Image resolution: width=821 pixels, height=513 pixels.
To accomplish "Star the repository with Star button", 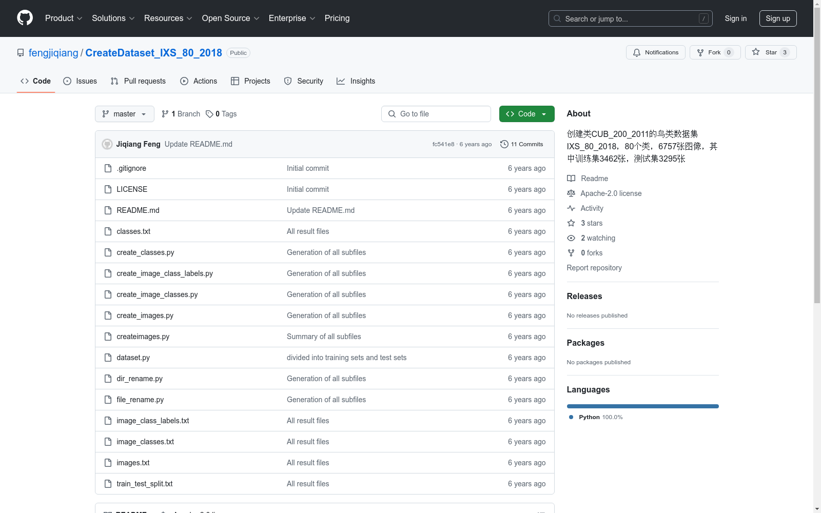I will (771, 52).
